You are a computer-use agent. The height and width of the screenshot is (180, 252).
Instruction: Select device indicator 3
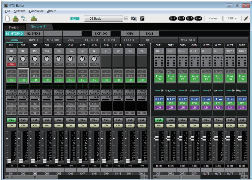(190, 19)
